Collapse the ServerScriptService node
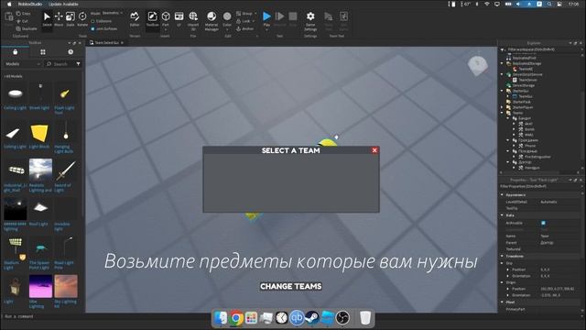The image size is (586, 330). (503, 74)
